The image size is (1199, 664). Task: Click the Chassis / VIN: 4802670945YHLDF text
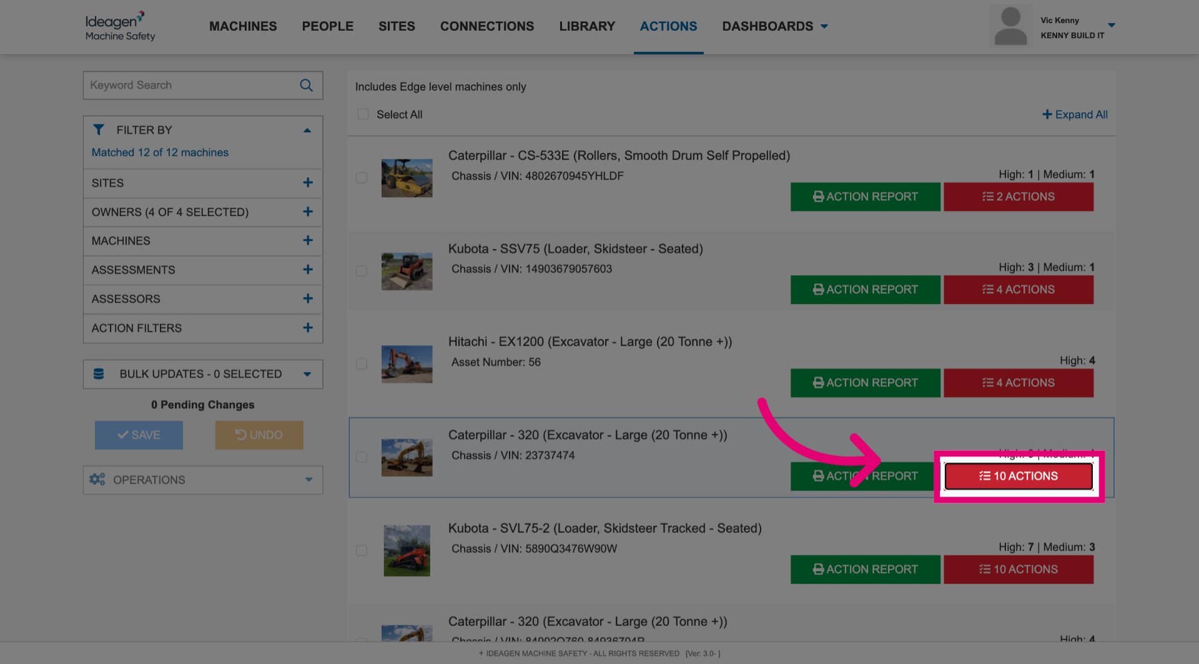537,176
